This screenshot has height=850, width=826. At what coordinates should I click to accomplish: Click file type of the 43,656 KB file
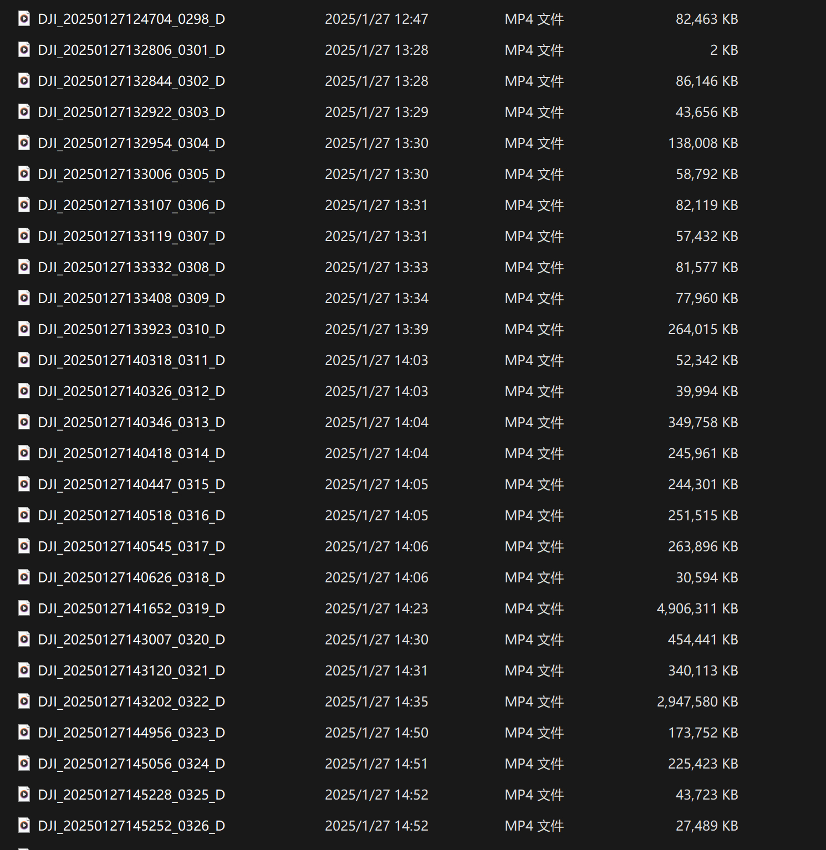coord(534,112)
